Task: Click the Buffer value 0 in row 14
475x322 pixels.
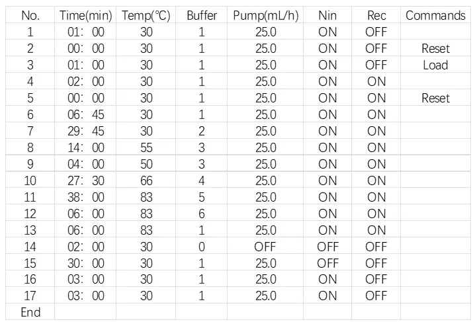Action: [x=202, y=247]
